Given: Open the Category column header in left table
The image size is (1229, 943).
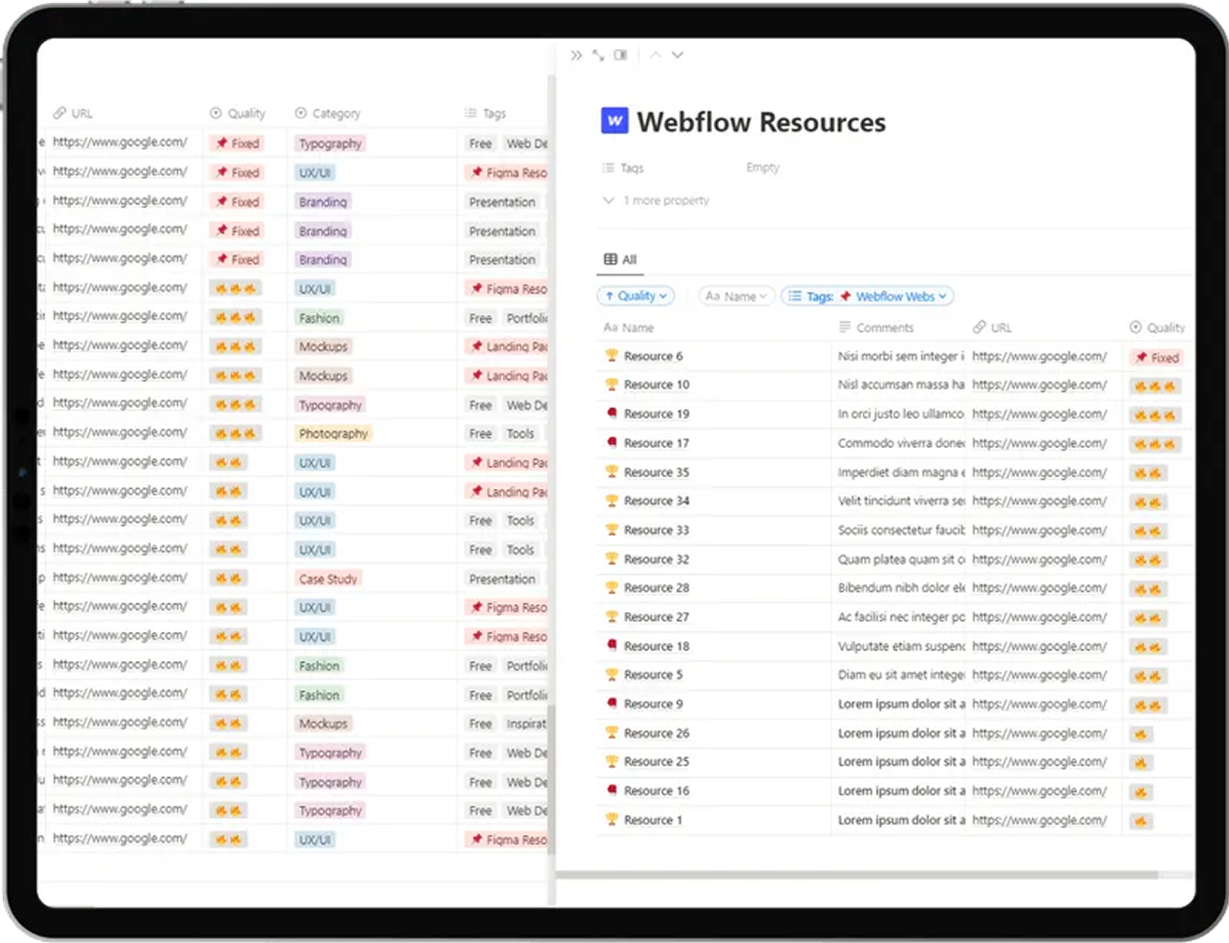Looking at the screenshot, I should click(x=328, y=113).
